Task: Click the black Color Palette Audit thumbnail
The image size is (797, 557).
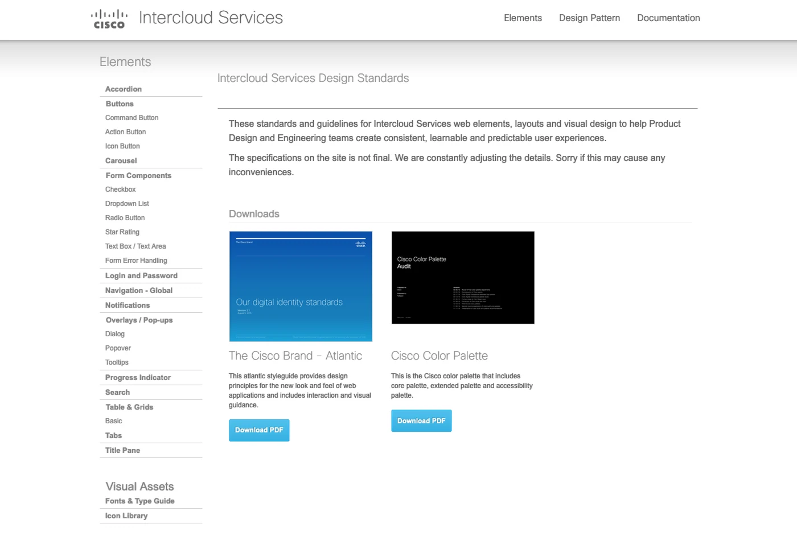Action: pyautogui.click(x=463, y=278)
